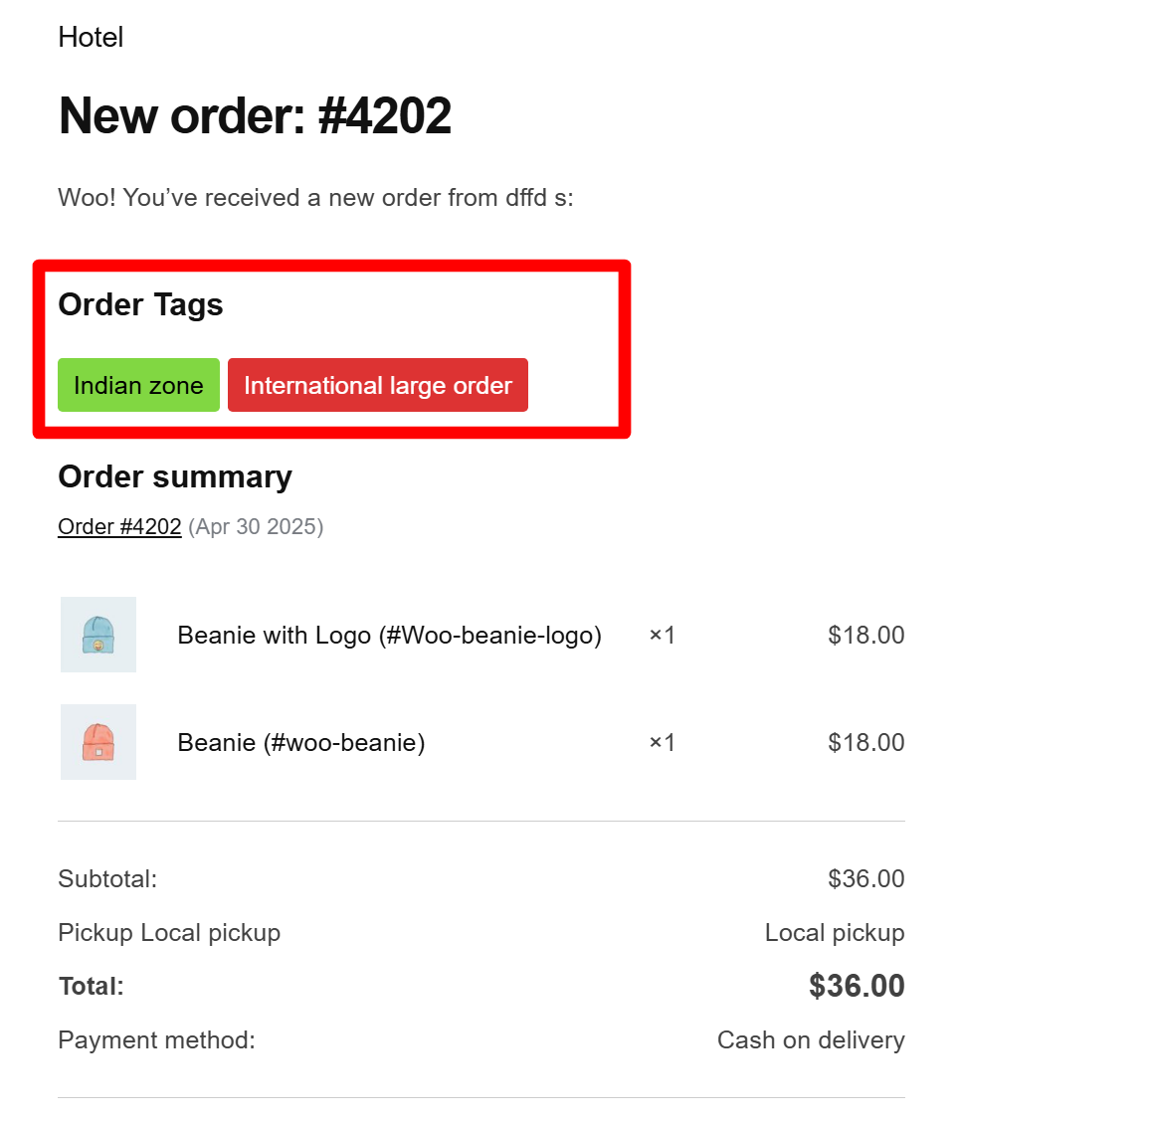This screenshot has height=1124, width=1149.
Task: Click the Hotel site title
Action: [91, 37]
